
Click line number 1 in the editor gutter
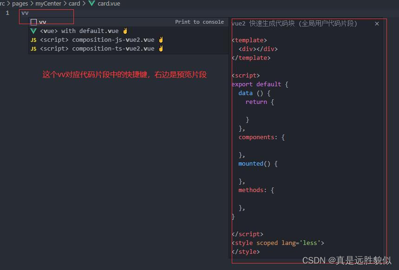(x=8, y=13)
